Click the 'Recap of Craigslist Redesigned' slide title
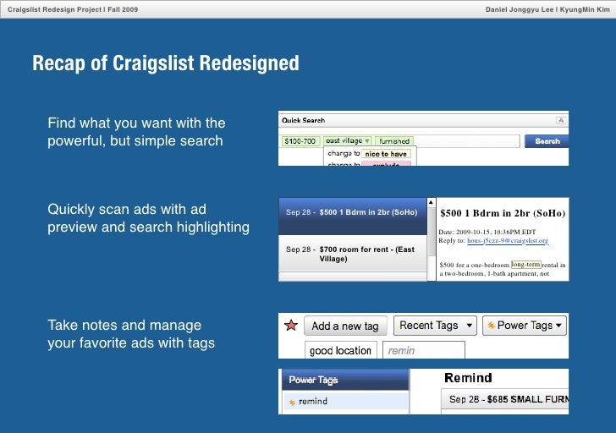The image size is (616, 433). click(x=166, y=63)
